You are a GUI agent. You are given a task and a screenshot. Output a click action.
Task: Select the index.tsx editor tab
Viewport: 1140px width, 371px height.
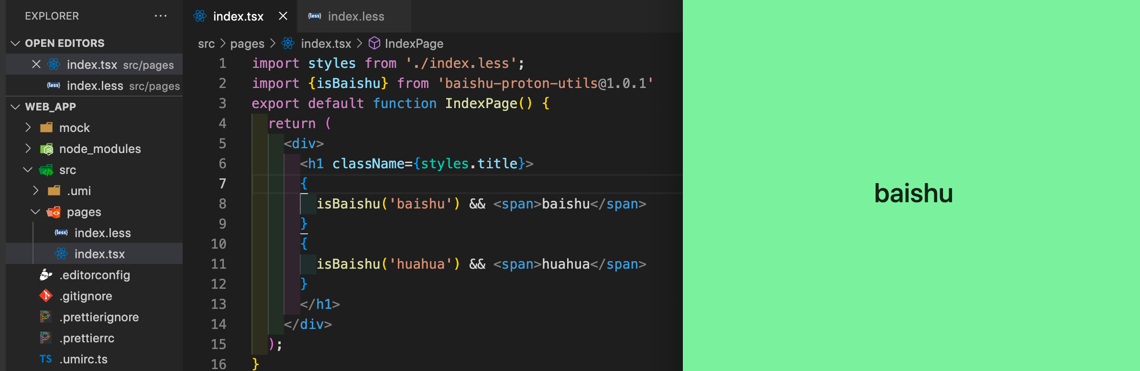pos(238,16)
